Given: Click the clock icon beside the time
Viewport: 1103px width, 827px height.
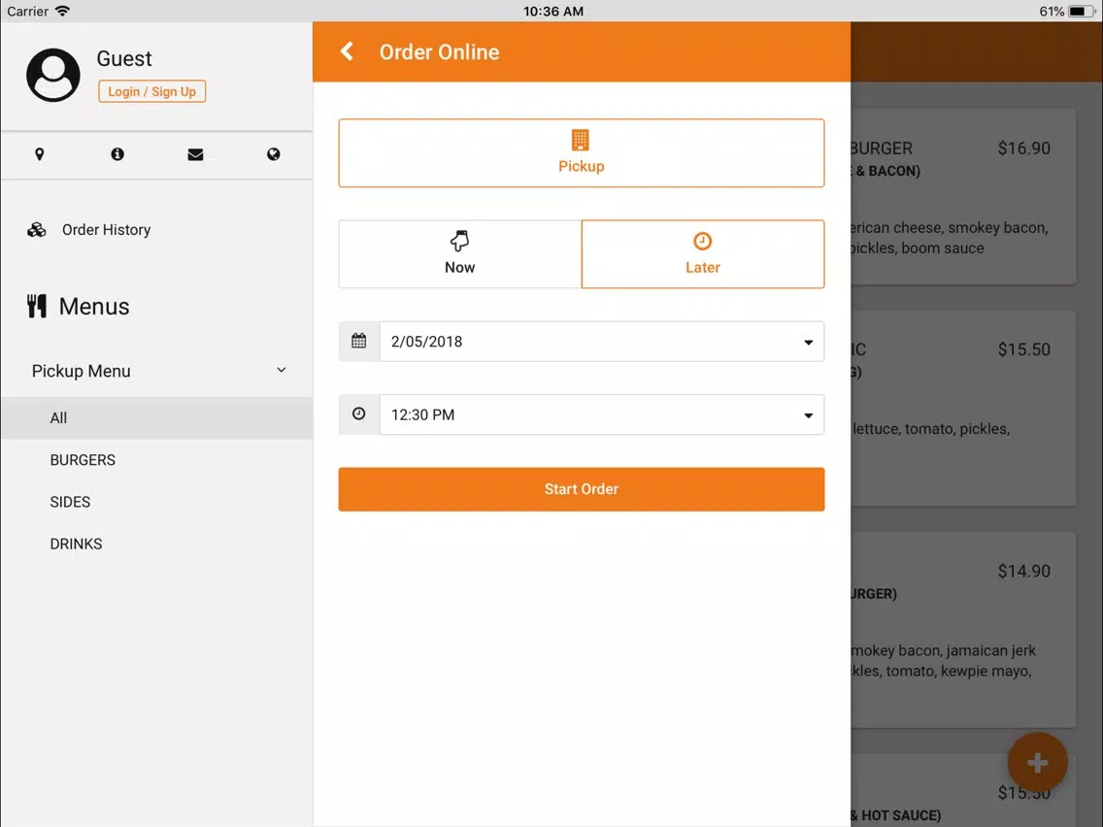Looking at the screenshot, I should pos(358,413).
